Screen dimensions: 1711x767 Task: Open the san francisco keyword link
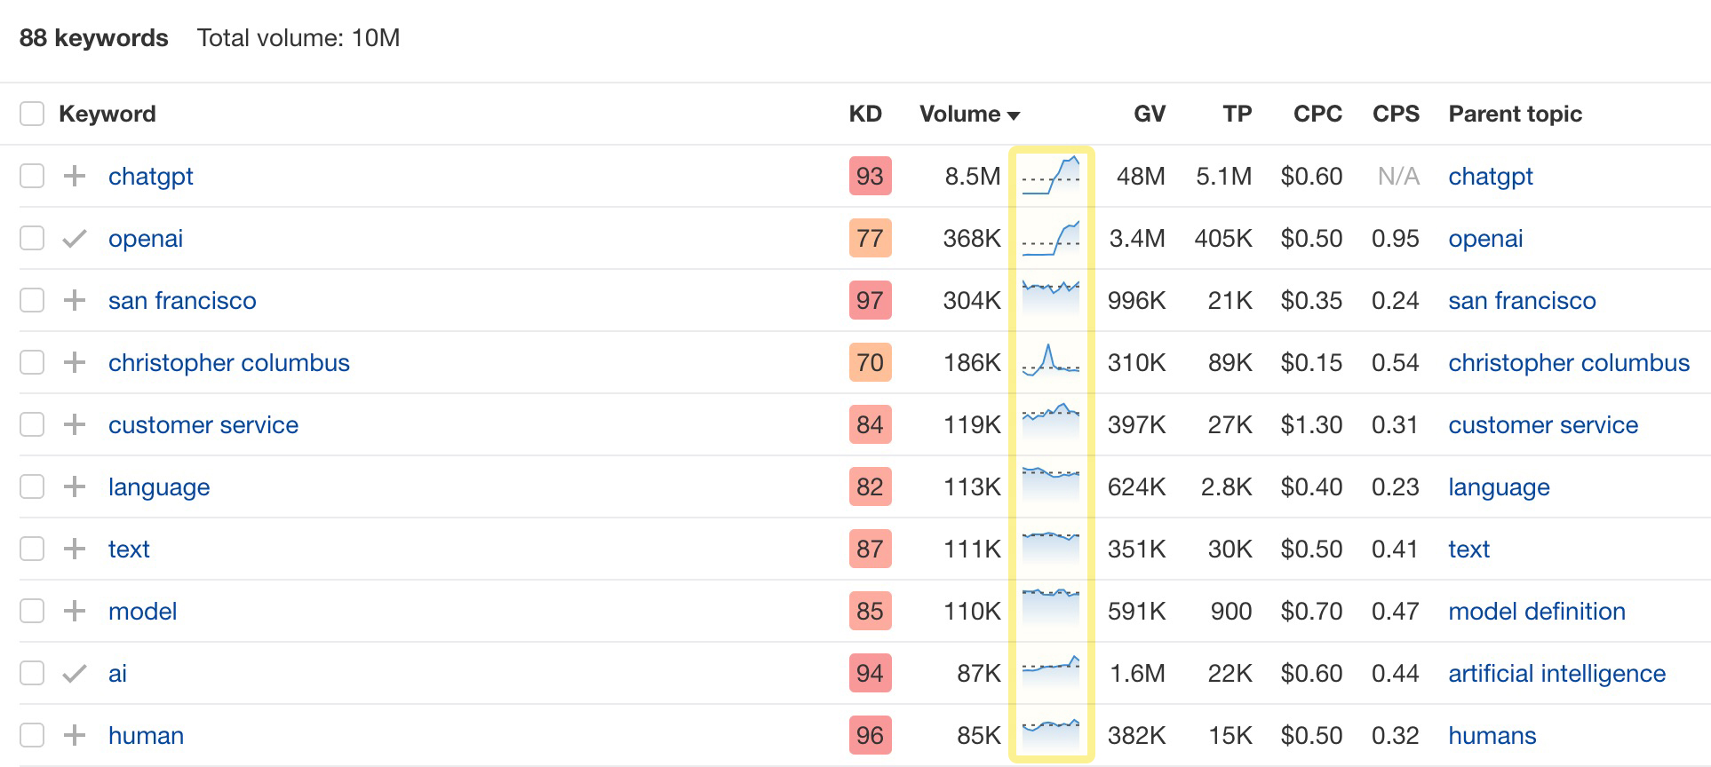182,300
